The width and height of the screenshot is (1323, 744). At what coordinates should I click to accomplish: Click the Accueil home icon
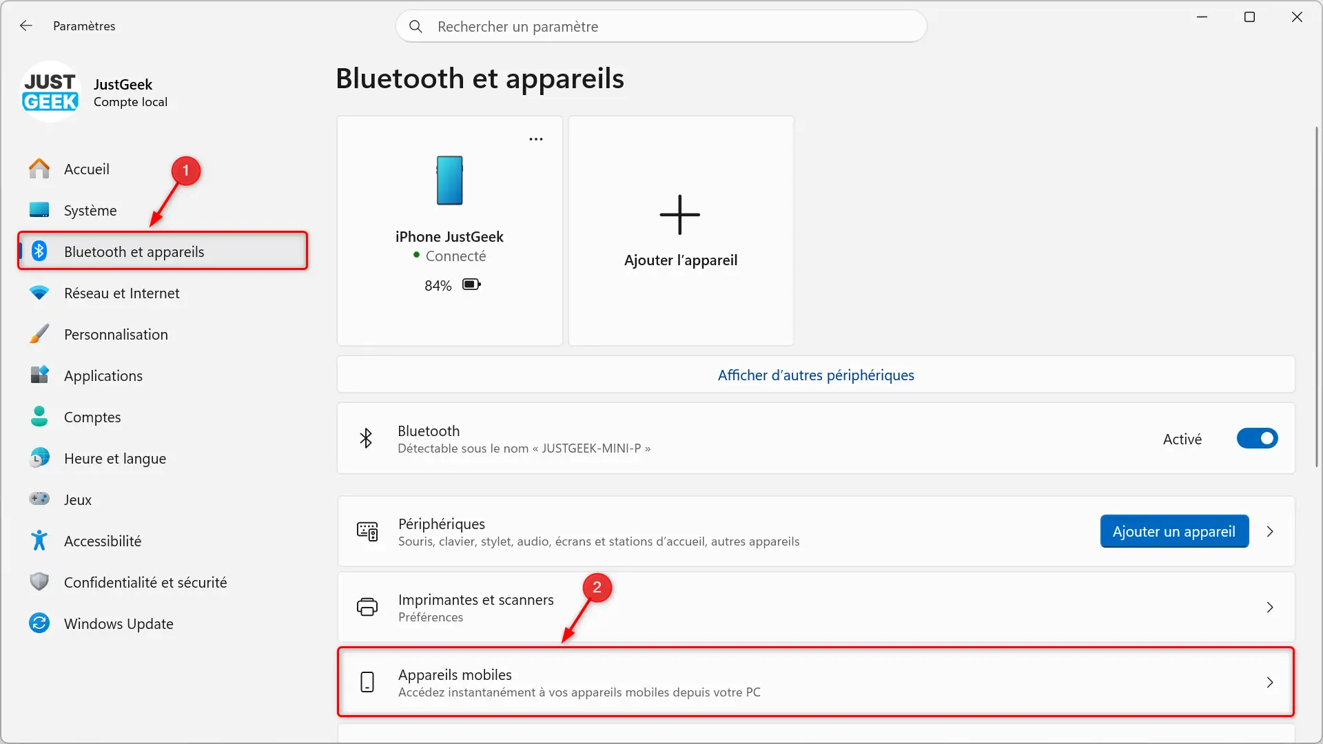click(x=39, y=169)
